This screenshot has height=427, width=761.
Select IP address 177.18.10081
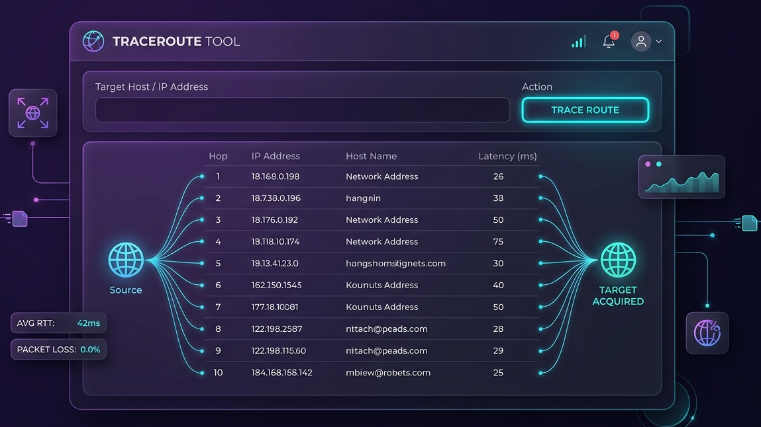tap(275, 307)
